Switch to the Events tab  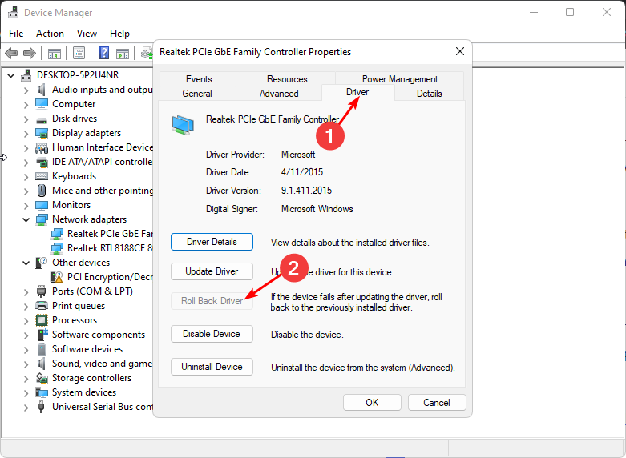[x=199, y=79]
